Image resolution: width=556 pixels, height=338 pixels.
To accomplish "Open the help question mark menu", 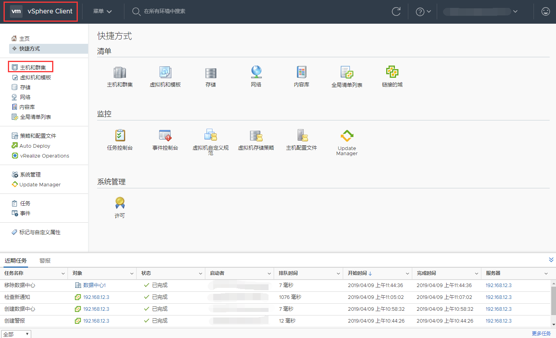I will [x=423, y=12].
